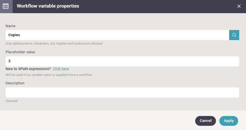Click the 'Placeholder value' label
Viewport: 246px width, 130px height.
20,52
